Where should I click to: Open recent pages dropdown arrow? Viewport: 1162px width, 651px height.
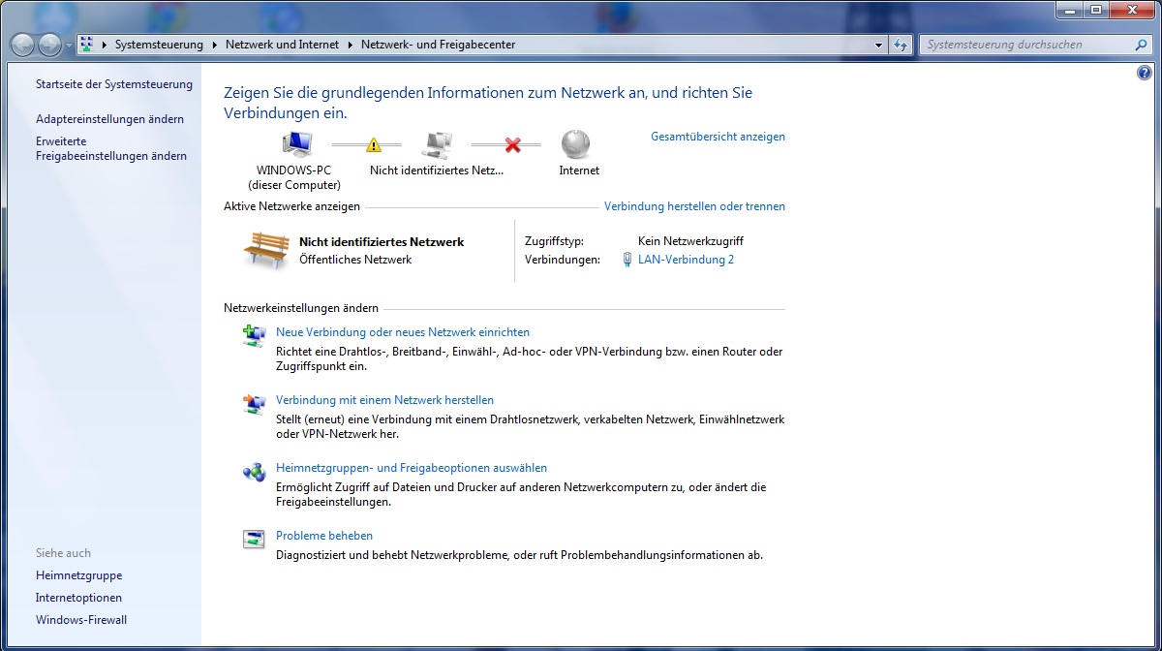click(x=69, y=46)
